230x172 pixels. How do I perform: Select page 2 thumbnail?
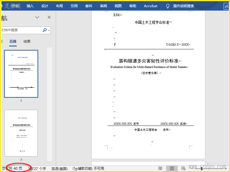tap(21, 133)
